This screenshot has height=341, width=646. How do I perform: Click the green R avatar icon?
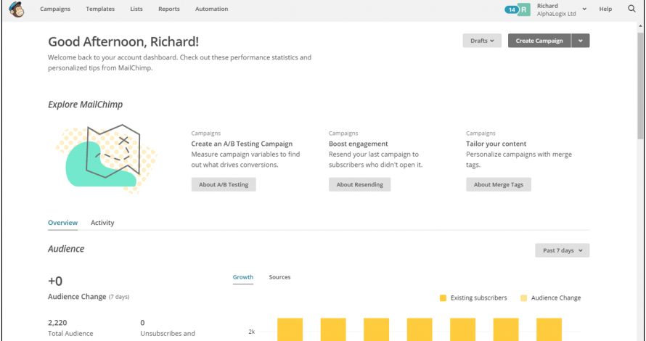[524, 9]
